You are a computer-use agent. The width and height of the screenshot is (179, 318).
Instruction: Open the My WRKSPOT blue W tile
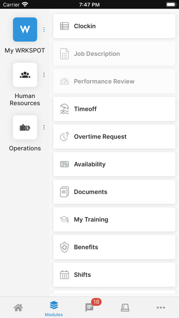pyautogui.click(x=25, y=29)
